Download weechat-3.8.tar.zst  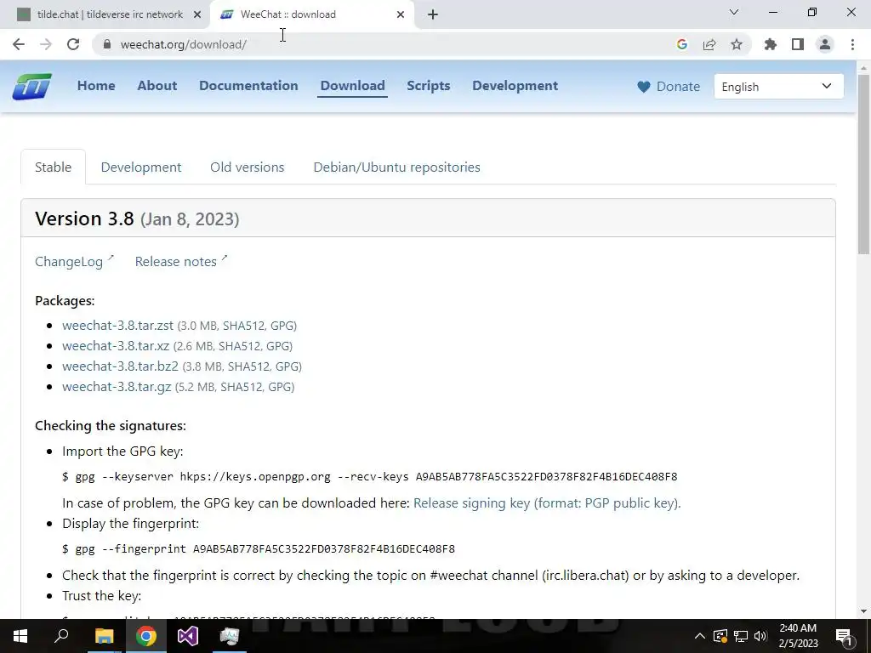(x=117, y=326)
